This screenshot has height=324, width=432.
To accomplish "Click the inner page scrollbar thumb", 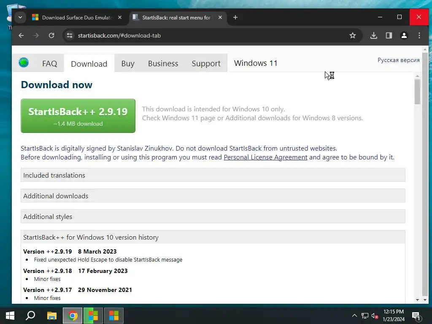I will pyautogui.click(x=417, y=92).
